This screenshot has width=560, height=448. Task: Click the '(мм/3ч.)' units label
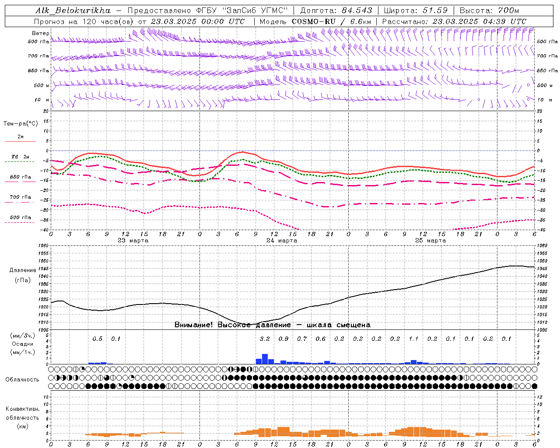(x=23, y=336)
